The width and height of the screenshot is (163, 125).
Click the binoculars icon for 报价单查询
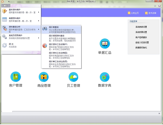[x=45, y=29]
